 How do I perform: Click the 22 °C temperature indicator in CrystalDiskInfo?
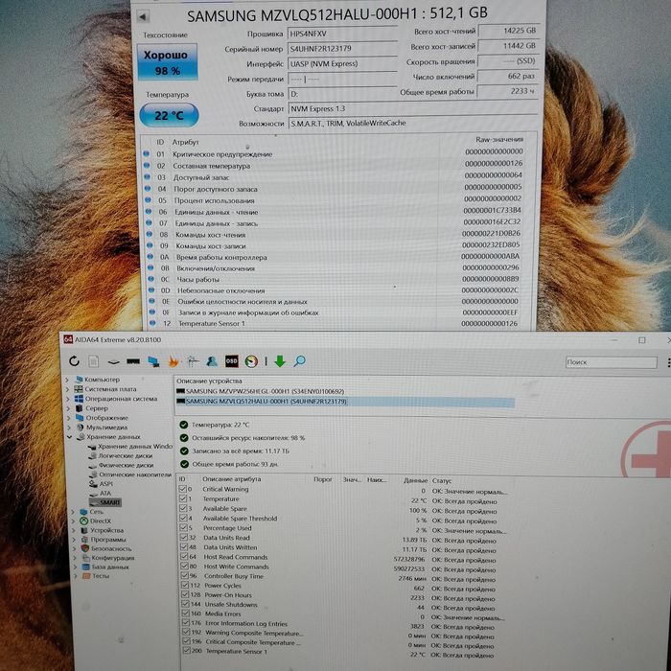169,116
